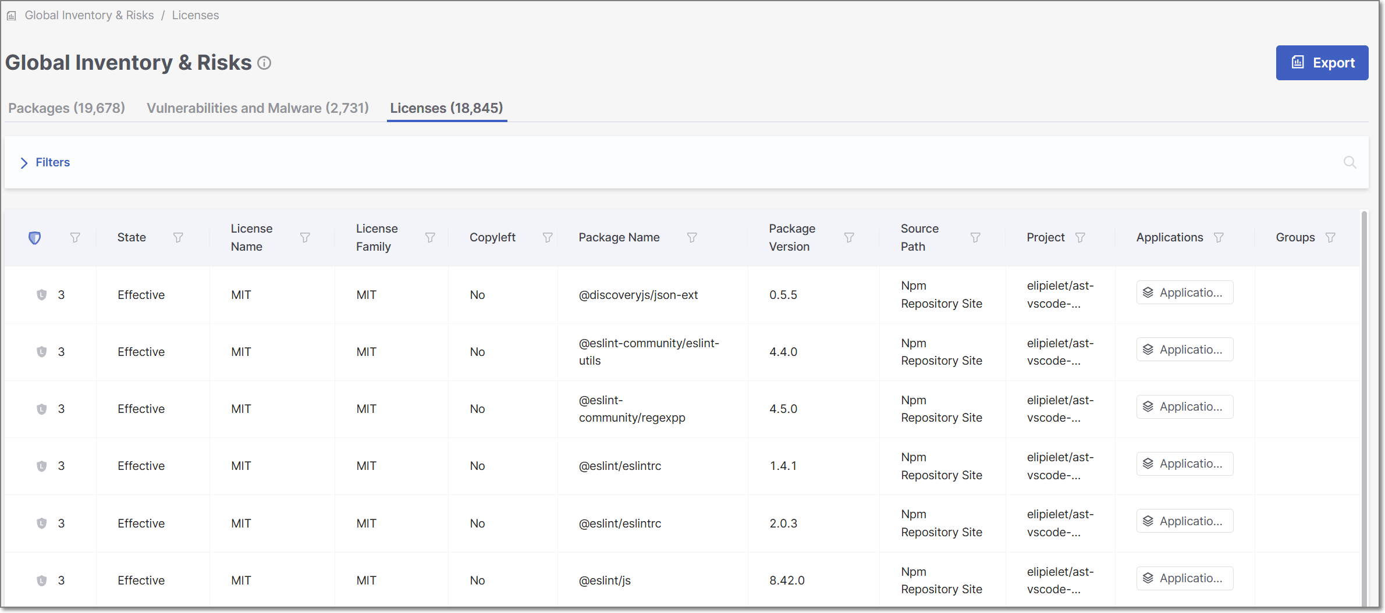Image resolution: width=1385 pixels, height=613 pixels.
Task: Click the Export button
Action: (x=1322, y=63)
